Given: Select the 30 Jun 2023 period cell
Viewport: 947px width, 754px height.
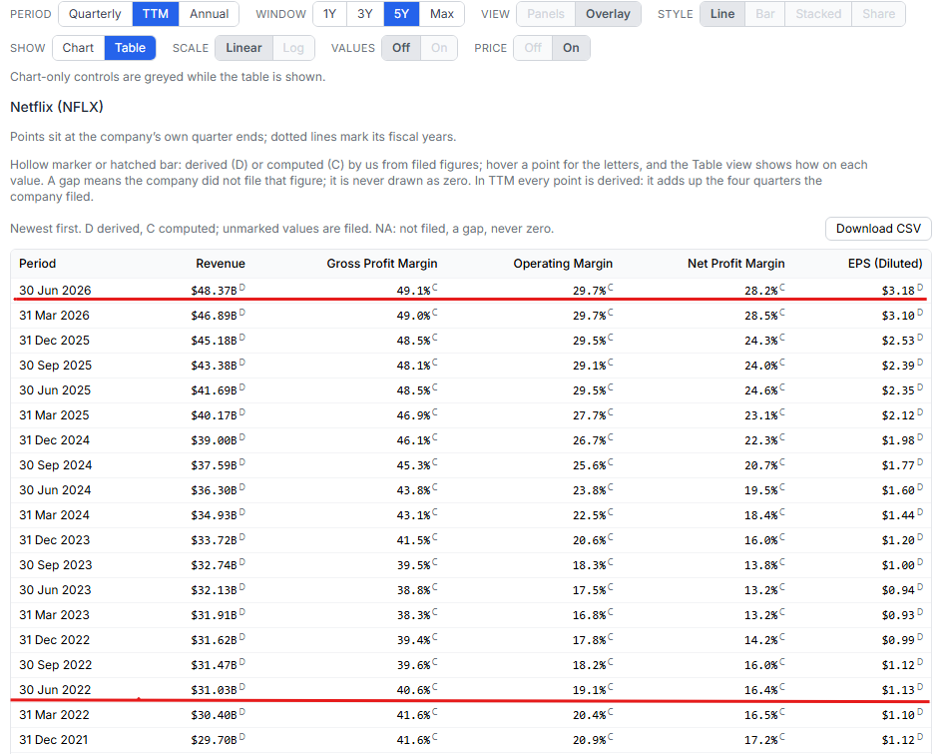Looking at the screenshot, I should (x=55, y=590).
